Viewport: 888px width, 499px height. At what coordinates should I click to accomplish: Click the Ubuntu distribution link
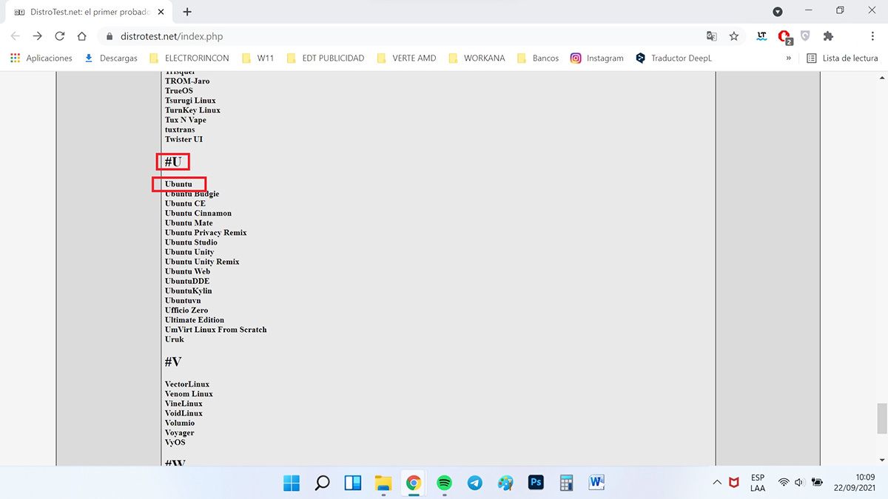(178, 184)
